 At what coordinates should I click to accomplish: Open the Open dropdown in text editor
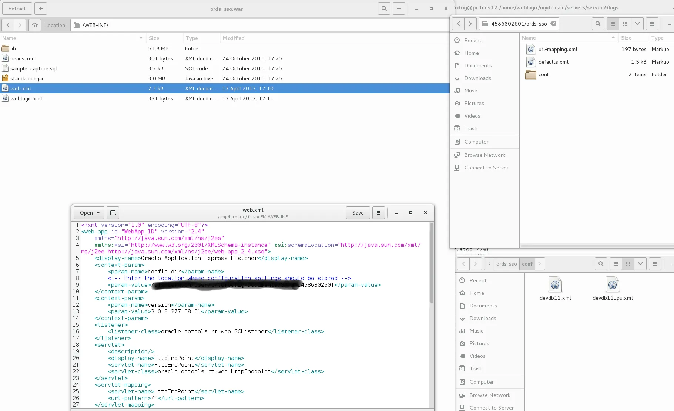coord(89,213)
